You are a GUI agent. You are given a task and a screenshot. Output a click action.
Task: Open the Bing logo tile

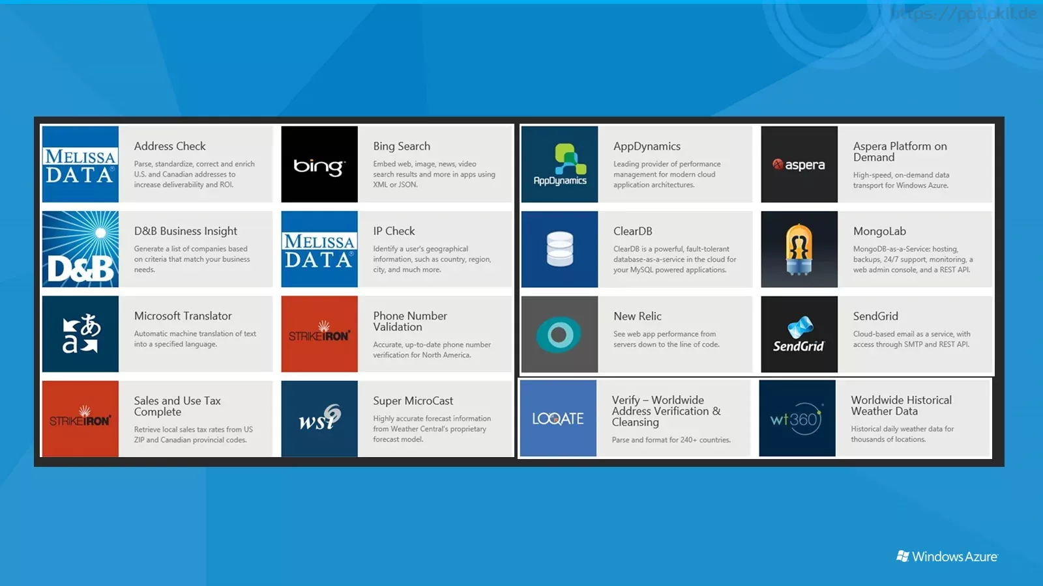[319, 164]
